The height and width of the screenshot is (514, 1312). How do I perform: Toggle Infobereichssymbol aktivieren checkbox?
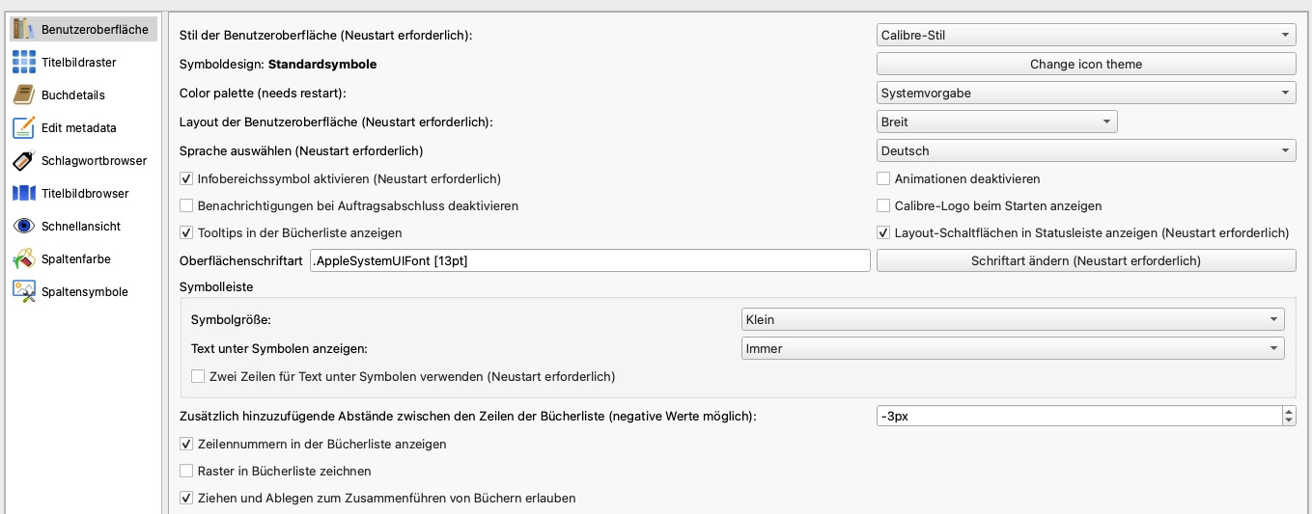(187, 179)
